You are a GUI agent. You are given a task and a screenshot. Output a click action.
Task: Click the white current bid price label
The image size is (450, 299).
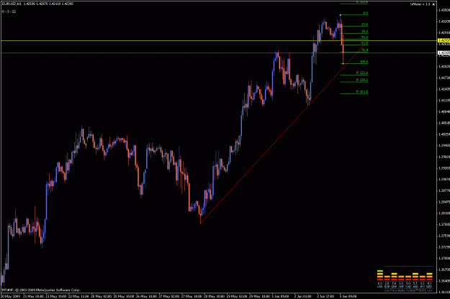click(444, 52)
